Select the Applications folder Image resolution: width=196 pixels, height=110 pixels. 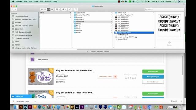[80, 13]
